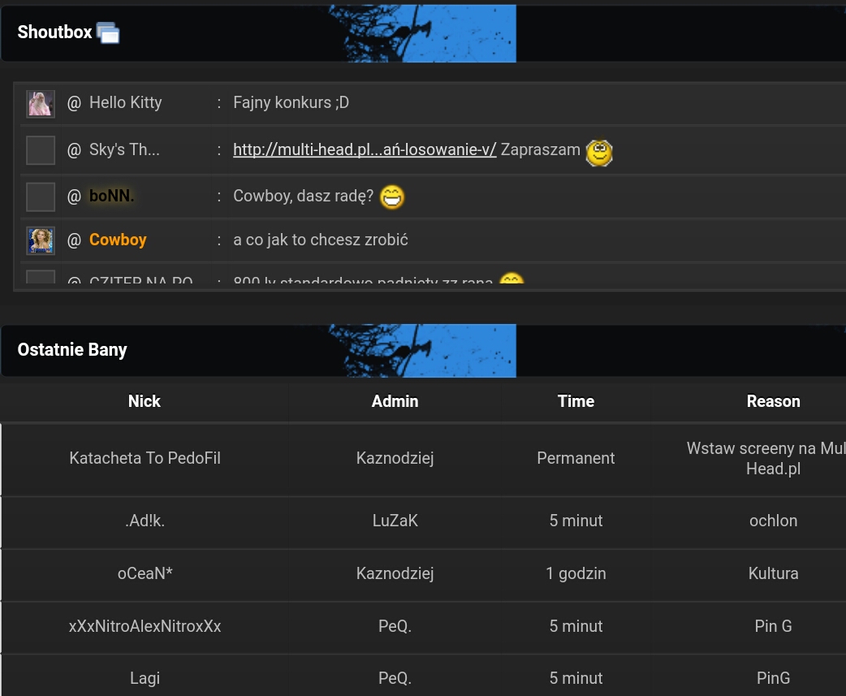Open the Shoutbox pop-out window icon
Viewport: 846px width, 696px height.
(108, 33)
